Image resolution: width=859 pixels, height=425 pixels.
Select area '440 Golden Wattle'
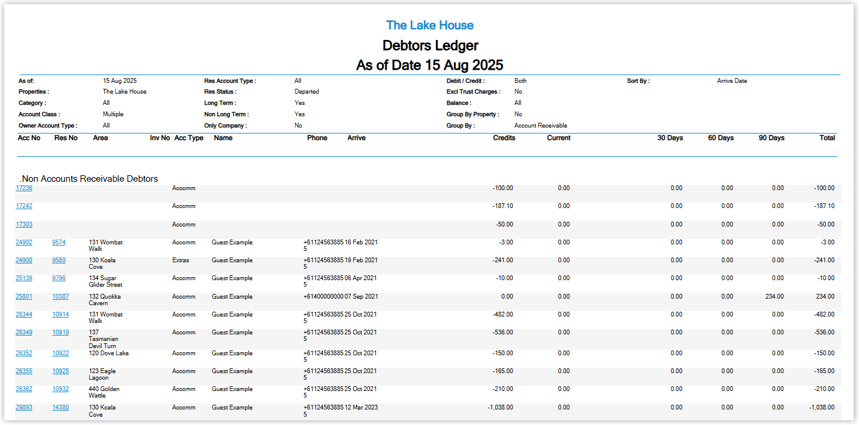(x=104, y=392)
